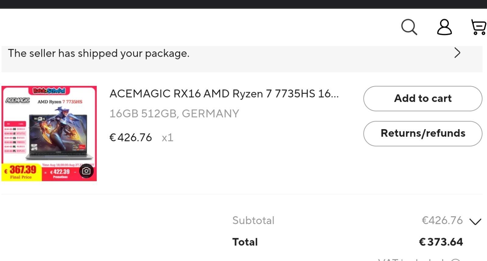This screenshot has height=261, width=487.
Task: Open the search magnifier icon
Action: [x=409, y=27]
